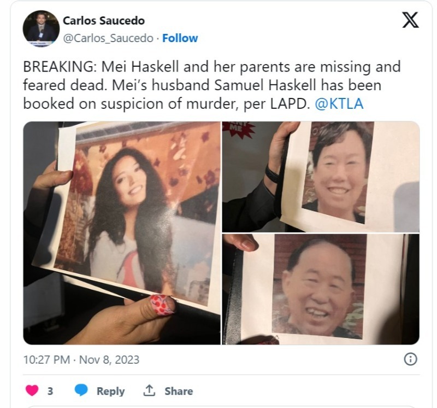Open the 10:27 PM Nov 8, 2023 timestamp
Image resolution: width=437 pixels, height=408 pixels.
[x=81, y=360]
